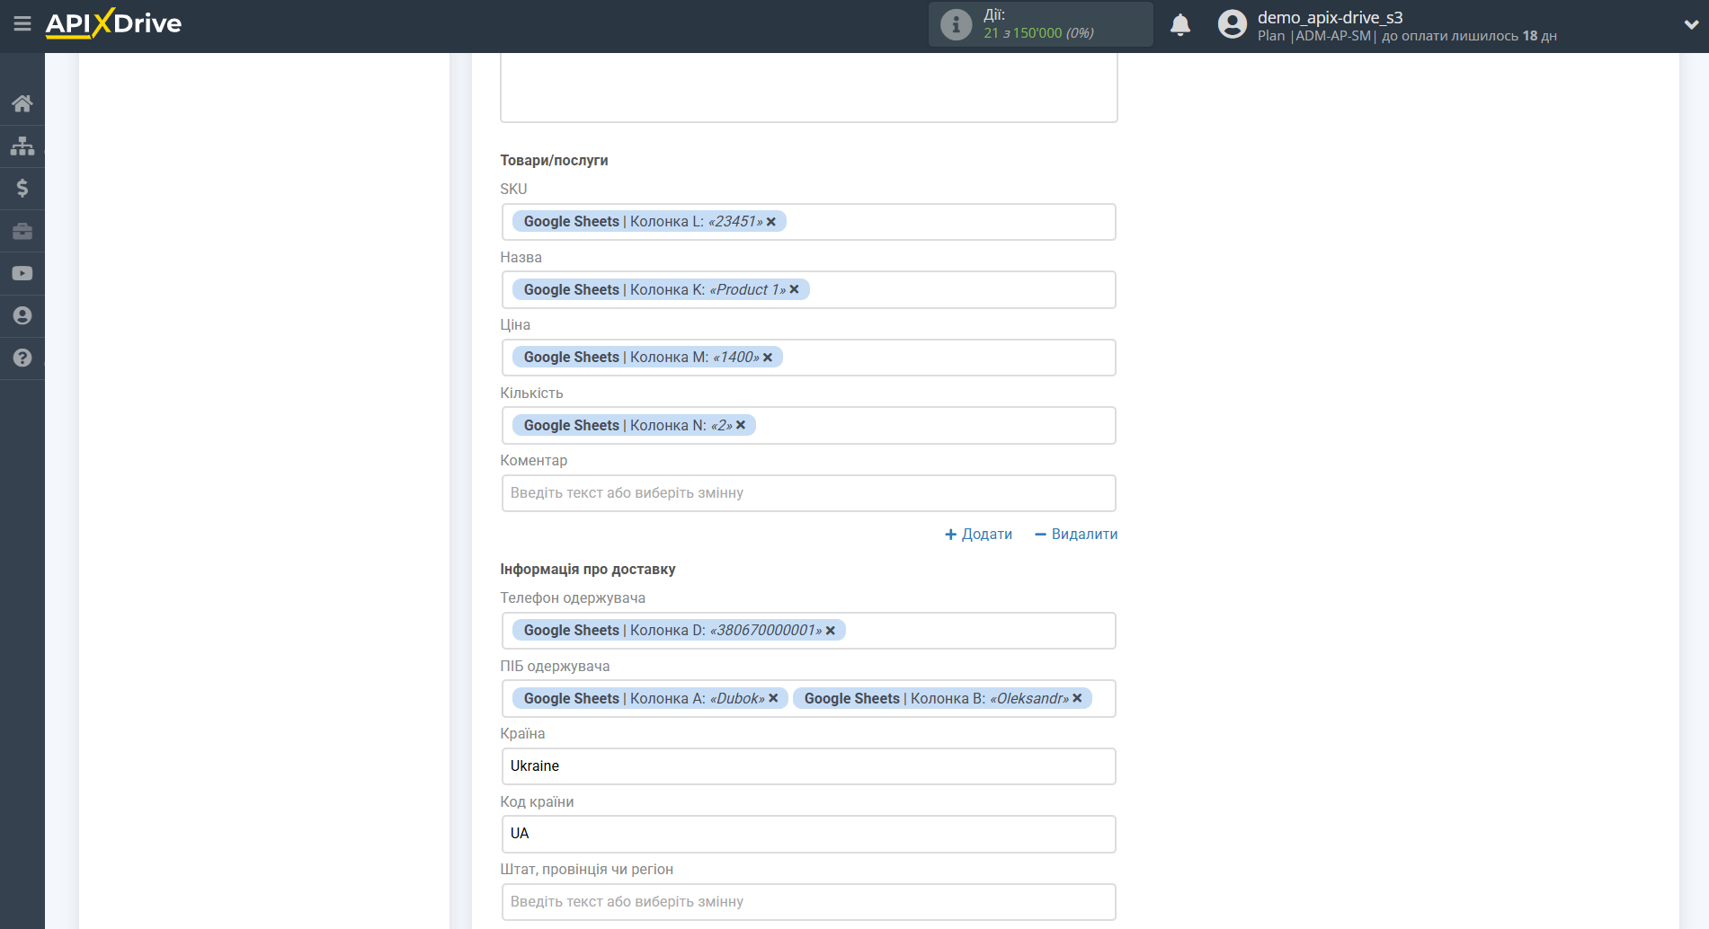The image size is (1709, 929).
Task: Expand the account dropdown chevron
Action: (1690, 25)
